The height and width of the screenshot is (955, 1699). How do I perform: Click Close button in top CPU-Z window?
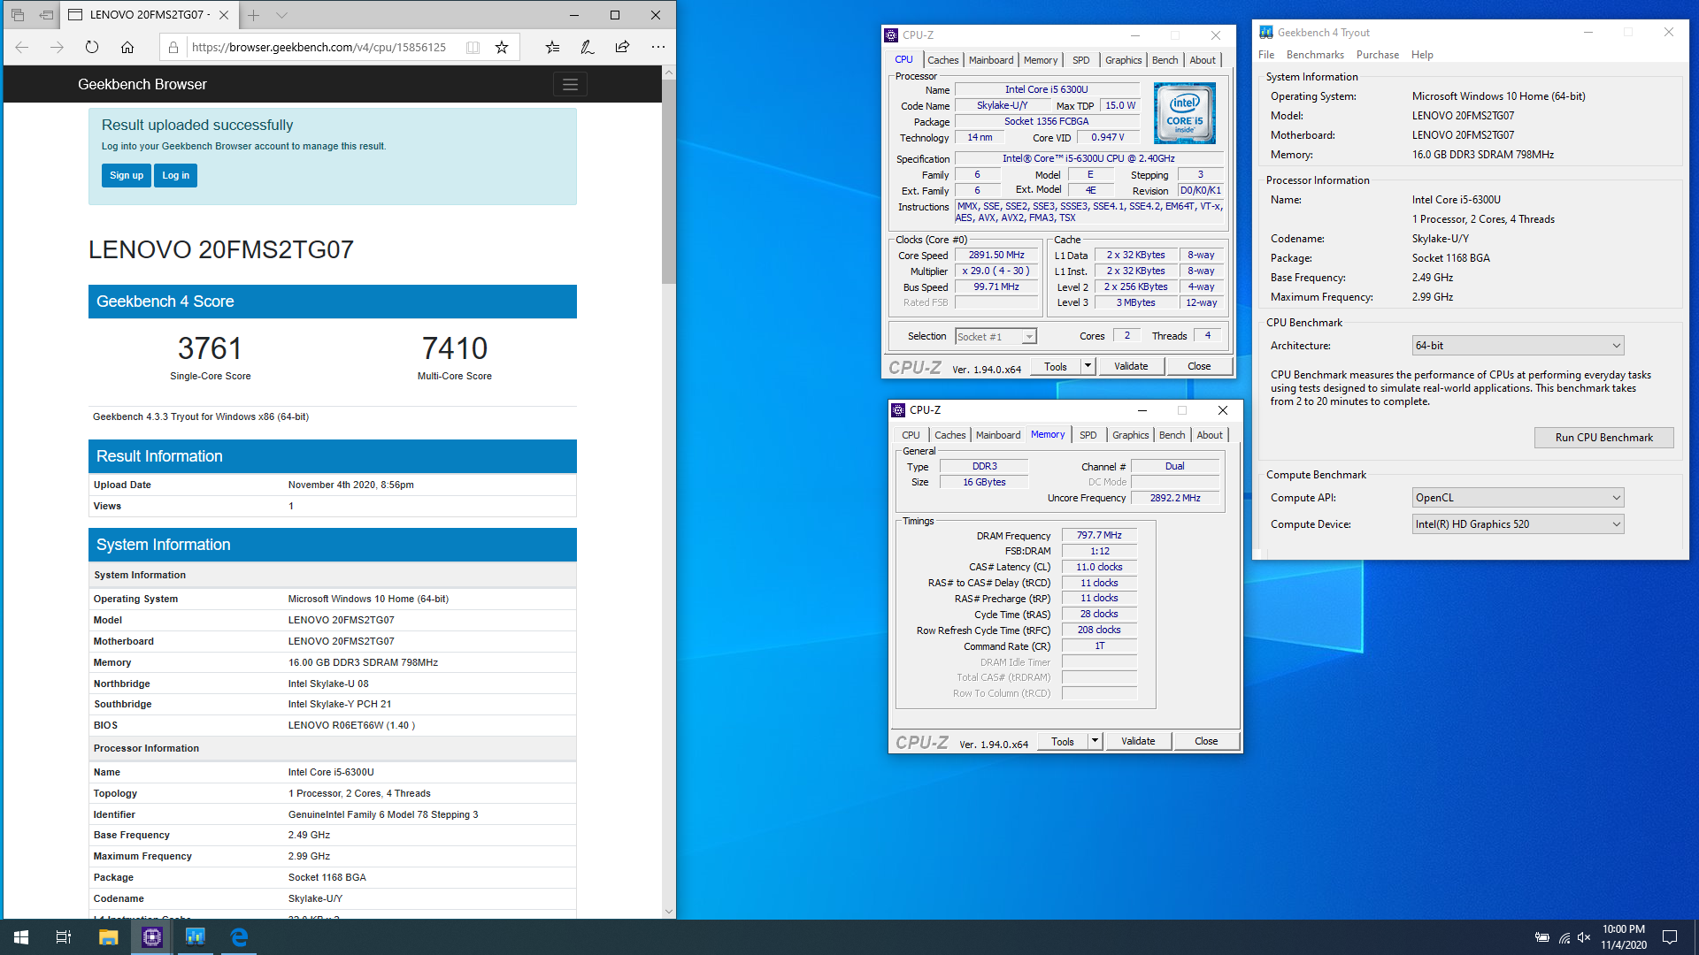(1199, 366)
